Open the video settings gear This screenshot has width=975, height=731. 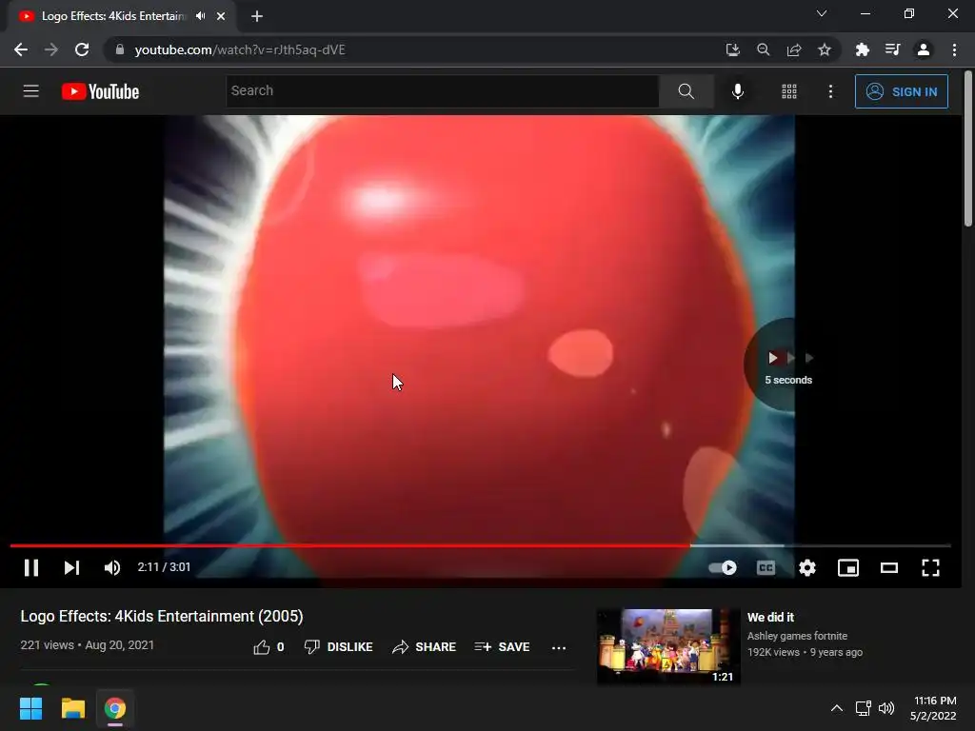pyautogui.click(x=807, y=567)
